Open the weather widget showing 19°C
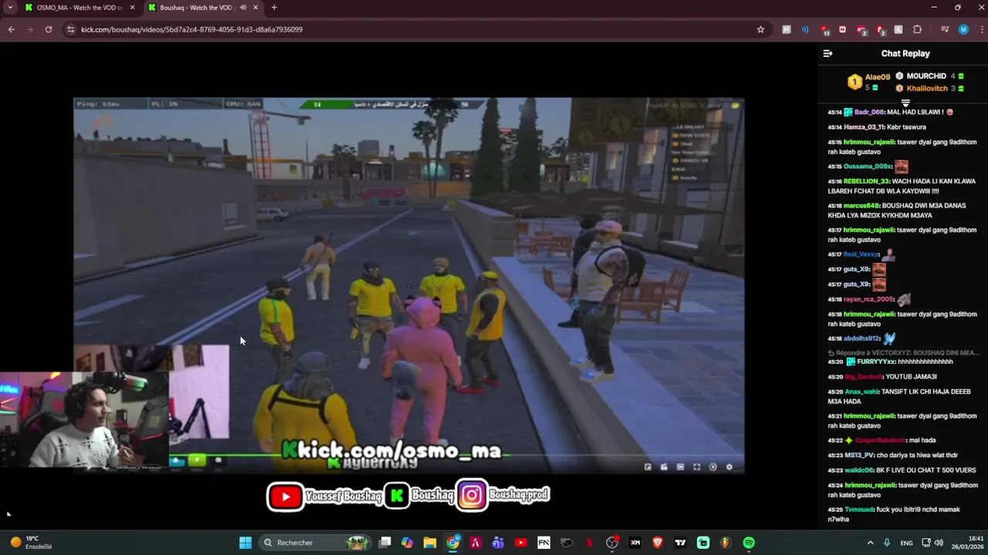 coord(31,543)
